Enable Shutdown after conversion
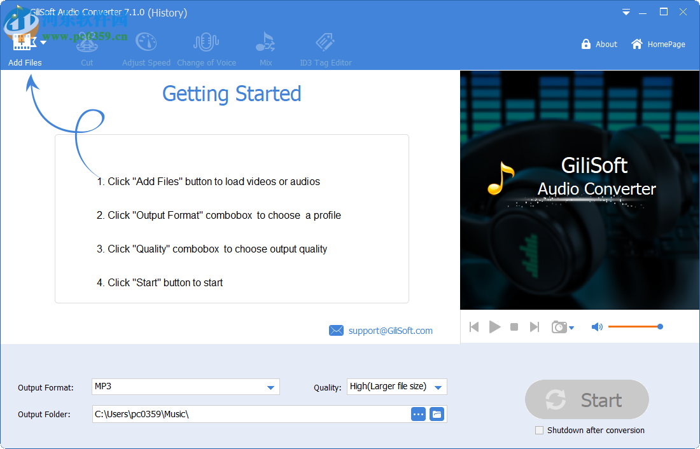 [539, 430]
